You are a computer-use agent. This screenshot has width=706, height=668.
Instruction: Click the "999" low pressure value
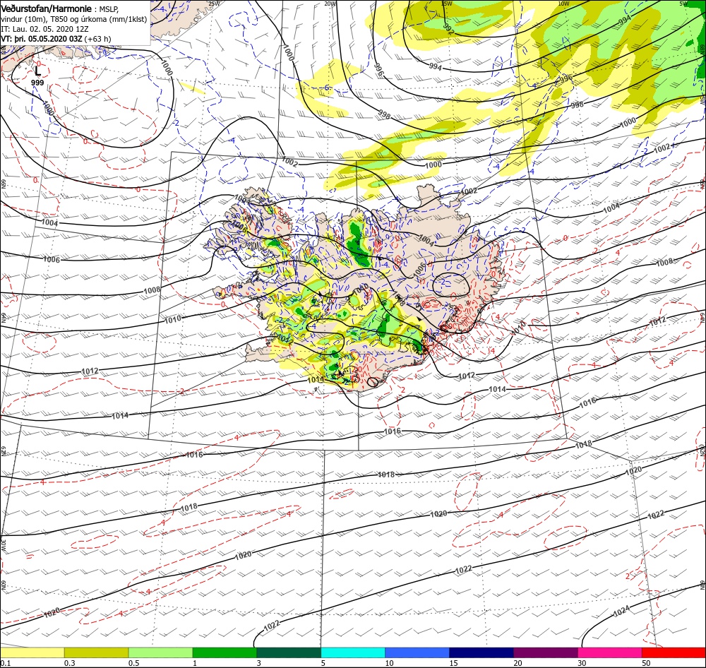click(37, 83)
